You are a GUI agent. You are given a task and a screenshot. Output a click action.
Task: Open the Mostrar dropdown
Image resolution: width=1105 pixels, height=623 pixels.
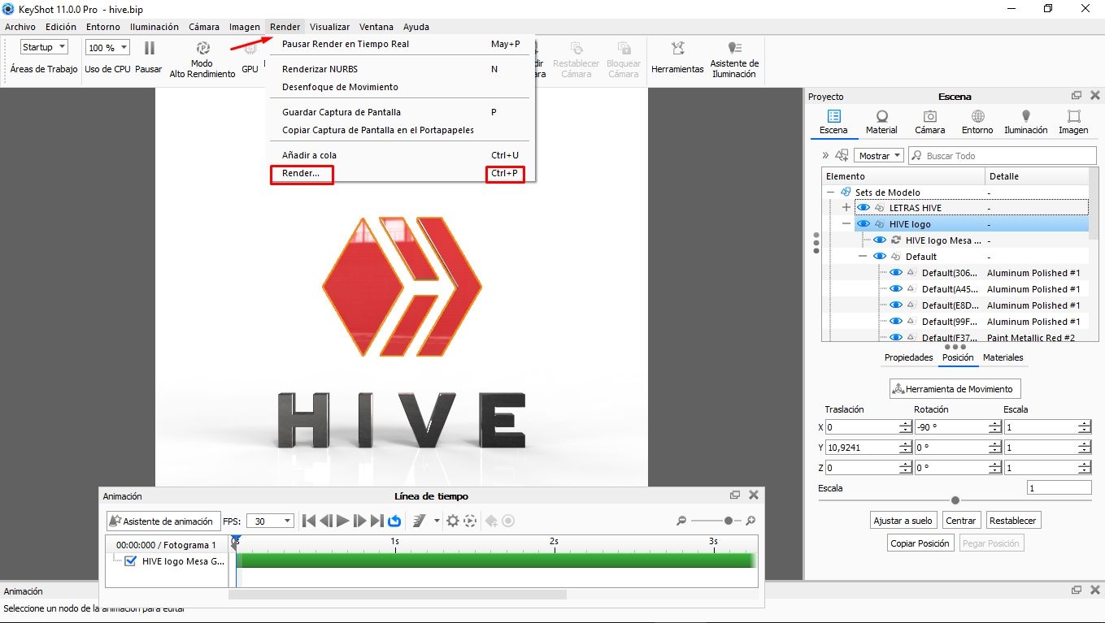coord(878,155)
